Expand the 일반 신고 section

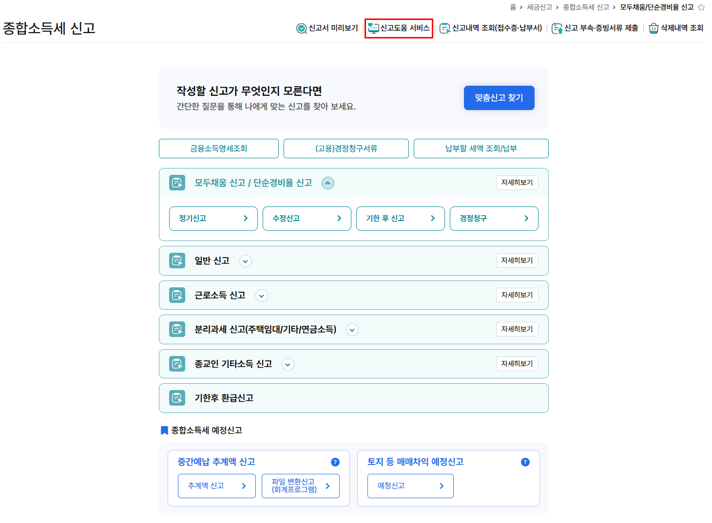[x=246, y=261]
